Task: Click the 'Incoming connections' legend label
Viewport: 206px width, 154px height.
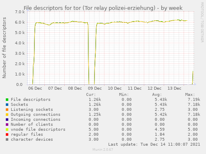Action: pyautogui.click(x=36, y=120)
